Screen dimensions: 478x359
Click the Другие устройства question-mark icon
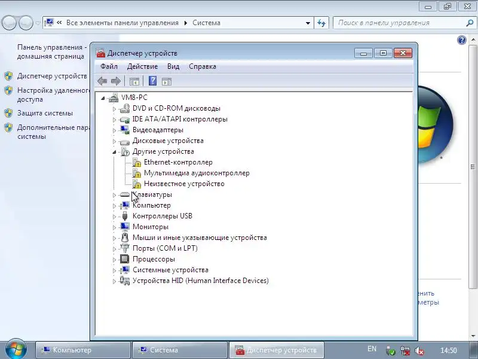(x=125, y=151)
